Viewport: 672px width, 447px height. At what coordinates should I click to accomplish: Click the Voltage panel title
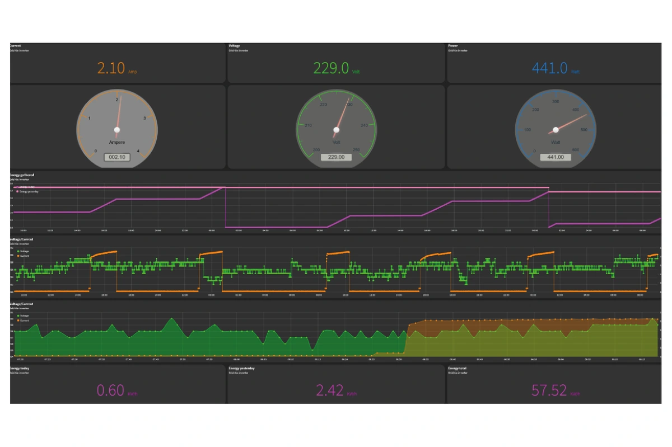click(x=235, y=45)
